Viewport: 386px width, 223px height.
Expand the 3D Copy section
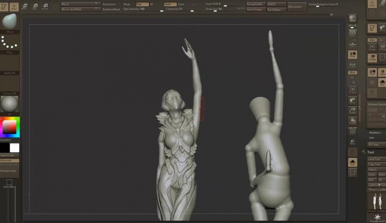click(x=377, y=145)
